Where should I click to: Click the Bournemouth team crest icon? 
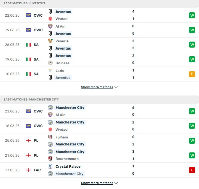50,159
